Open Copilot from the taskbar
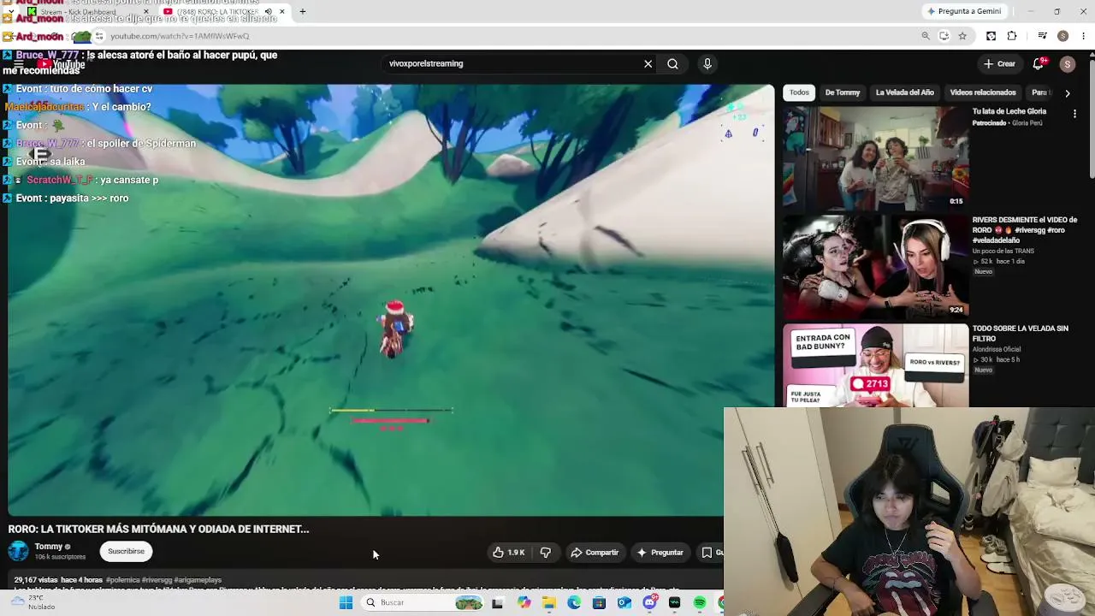1095x616 pixels. click(x=524, y=603)
